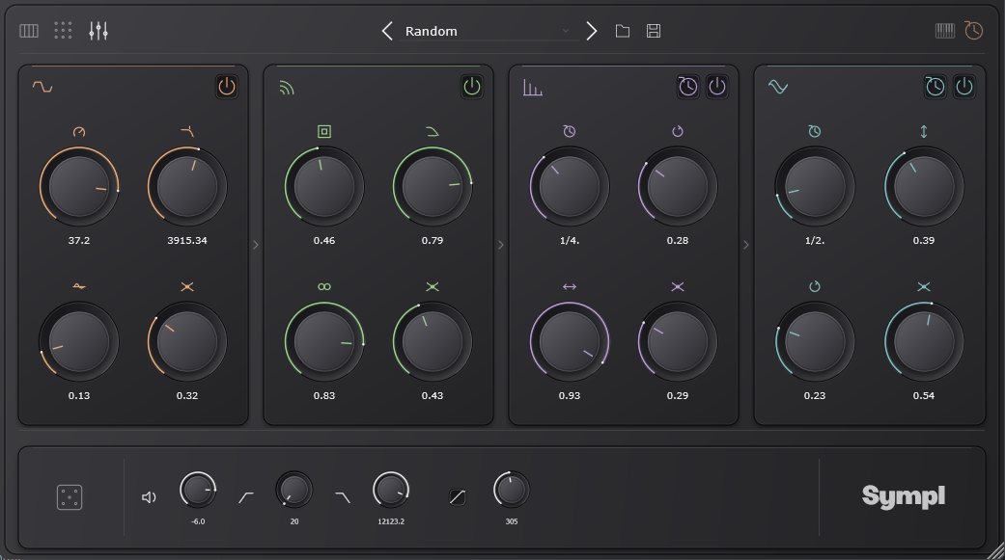Click the teal circular arrow icon above 0.23
The height and width of the screenshot is (560, 1005).
(815, 286)
